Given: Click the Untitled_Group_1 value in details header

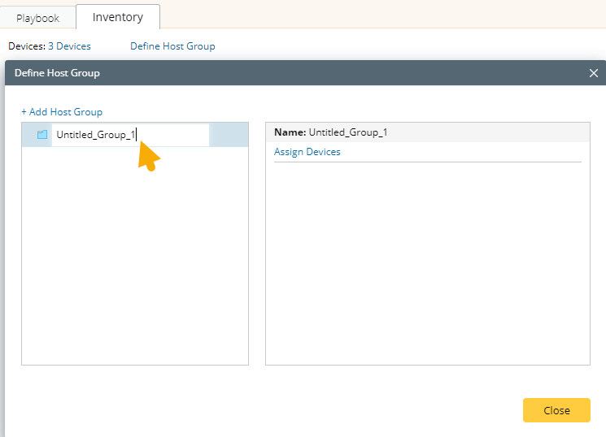Looking at the screenshot, I should [348, 132].
